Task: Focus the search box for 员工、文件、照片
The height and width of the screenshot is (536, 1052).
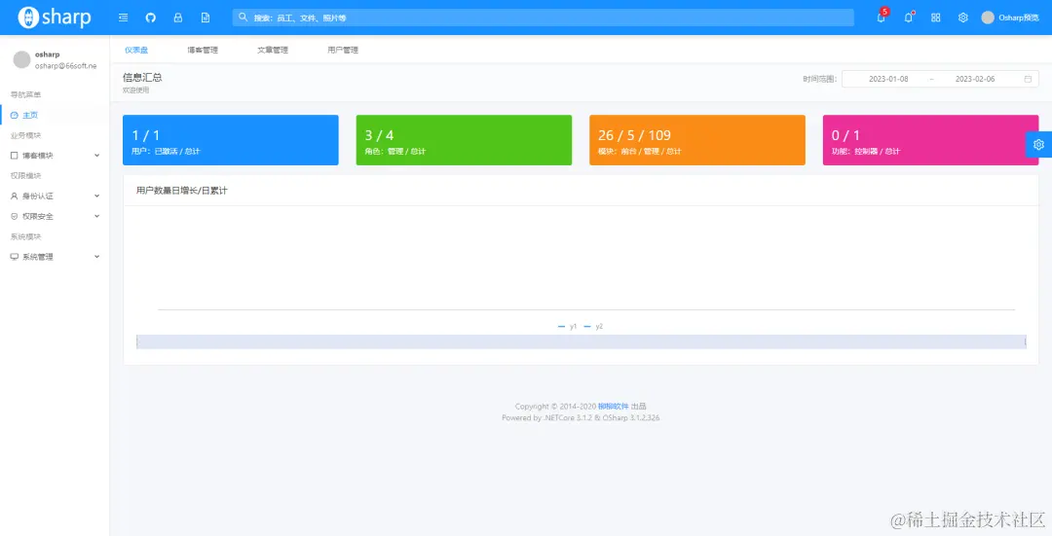Action: 544,18
